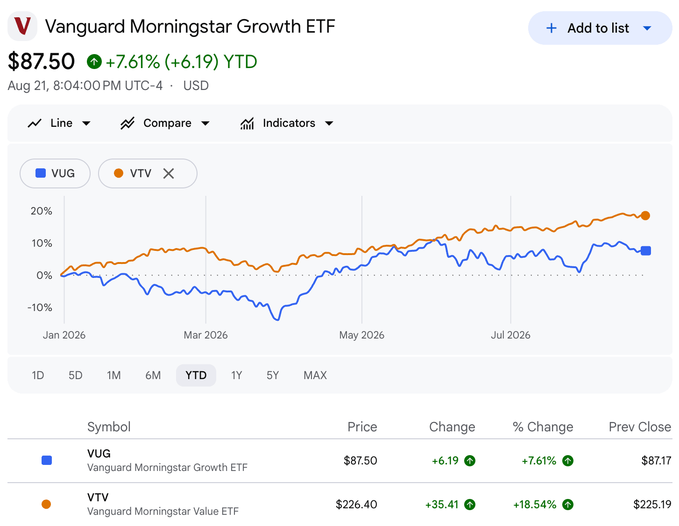Open the Add to list dropdown arrow
The width and height of the screenshot is (679, 526).
point(647,28)
